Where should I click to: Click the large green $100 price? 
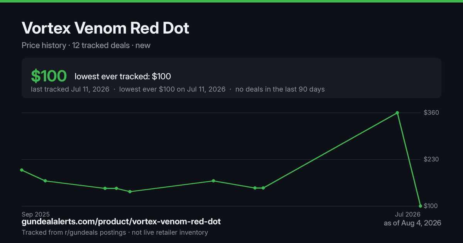coord(49,76)
